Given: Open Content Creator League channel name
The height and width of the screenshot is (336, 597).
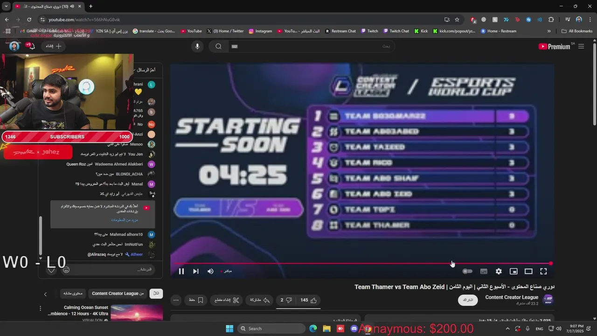Looking at the screenshot, I should click(x=512, y=297).
